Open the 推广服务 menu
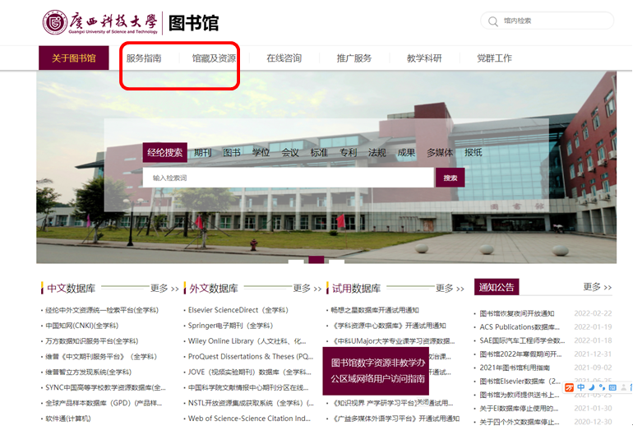This screenshot has height=435, width=633. point(354,58)
